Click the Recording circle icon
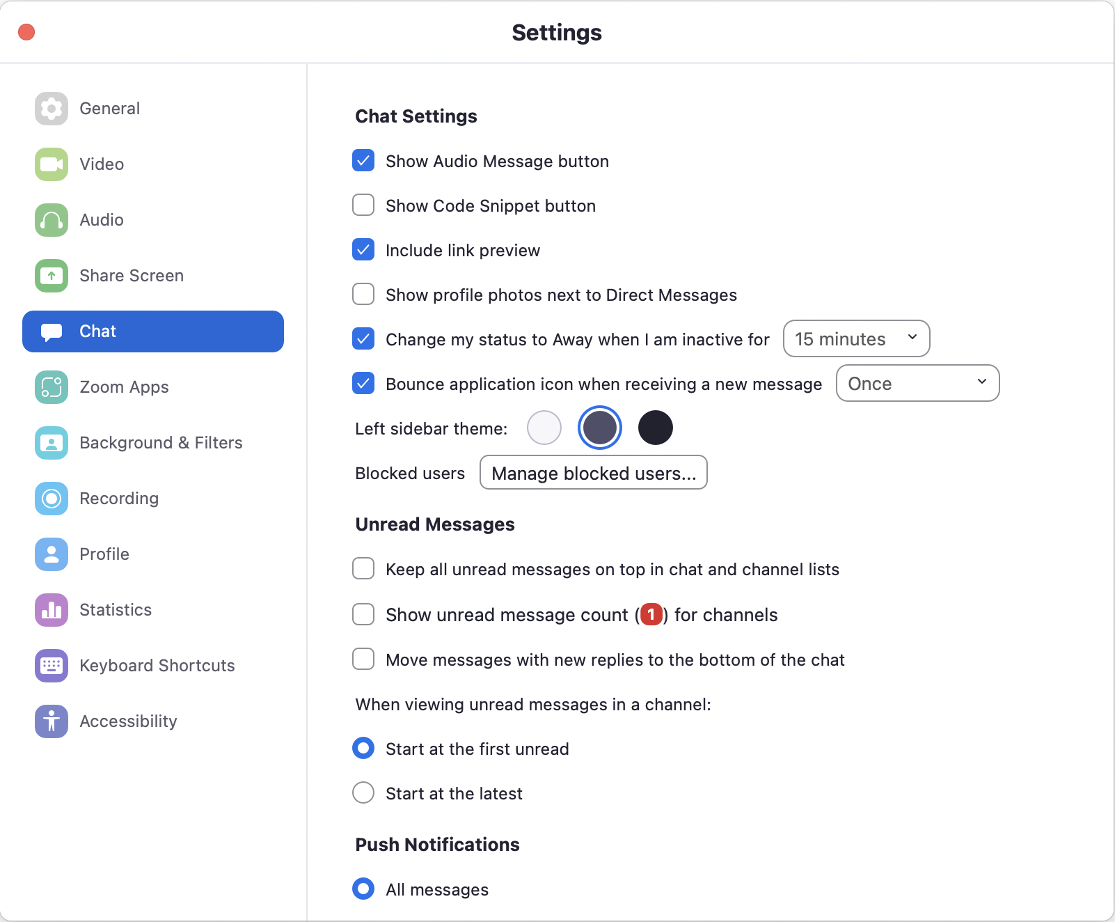The image size is (1115, 922). (52, 499)
